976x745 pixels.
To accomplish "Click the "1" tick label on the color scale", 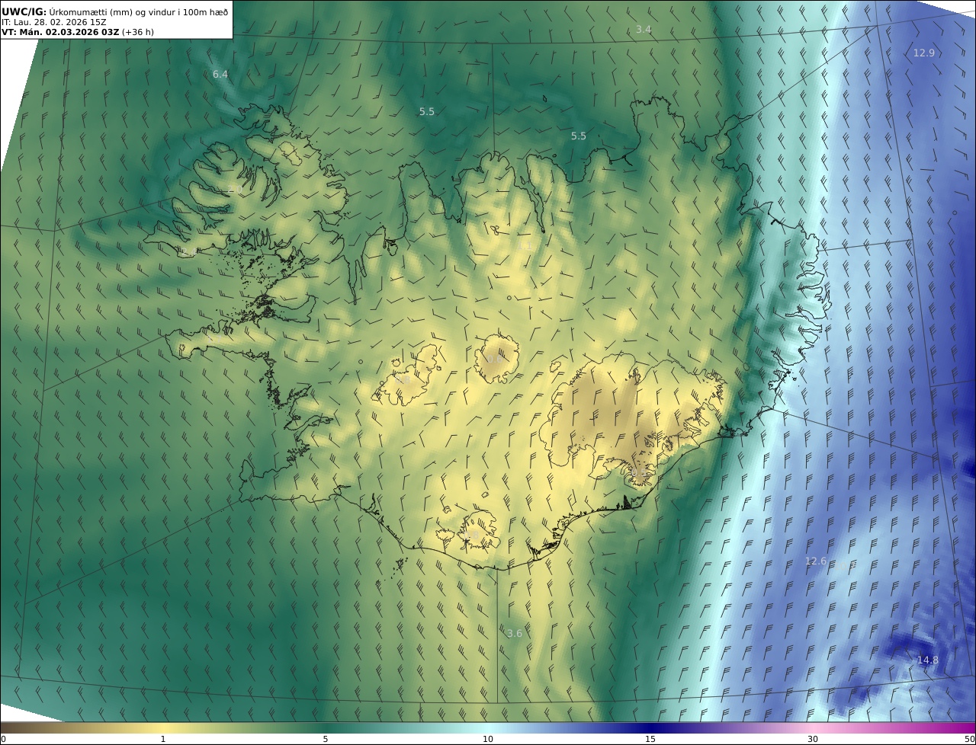I will [162, 739].
